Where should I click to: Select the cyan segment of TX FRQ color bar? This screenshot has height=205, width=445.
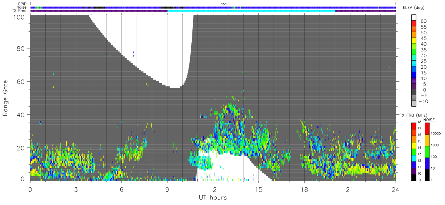[413, 158]
